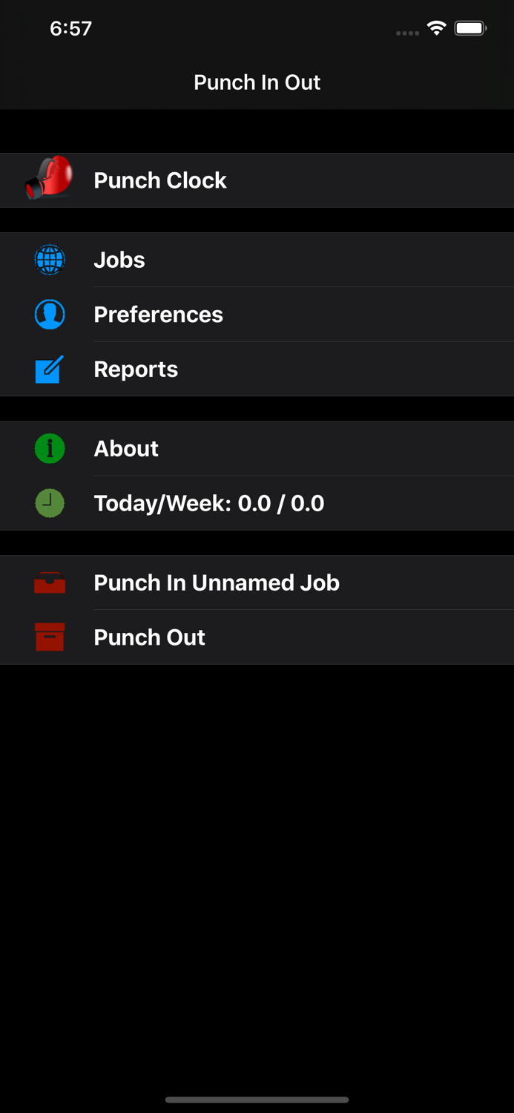Tap the red toolbox Punch In icon
This screenshot has height=1113, width=514.
pos(49,582)
